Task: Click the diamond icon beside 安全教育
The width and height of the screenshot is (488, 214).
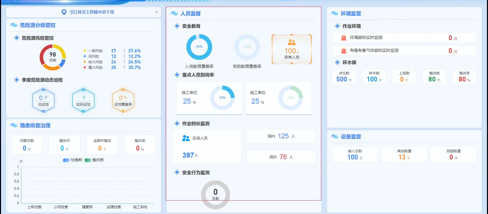Action: 177,26
